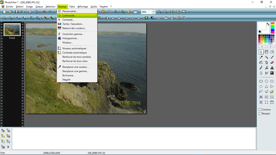Expand the play arrow in bottom panel

8,147
